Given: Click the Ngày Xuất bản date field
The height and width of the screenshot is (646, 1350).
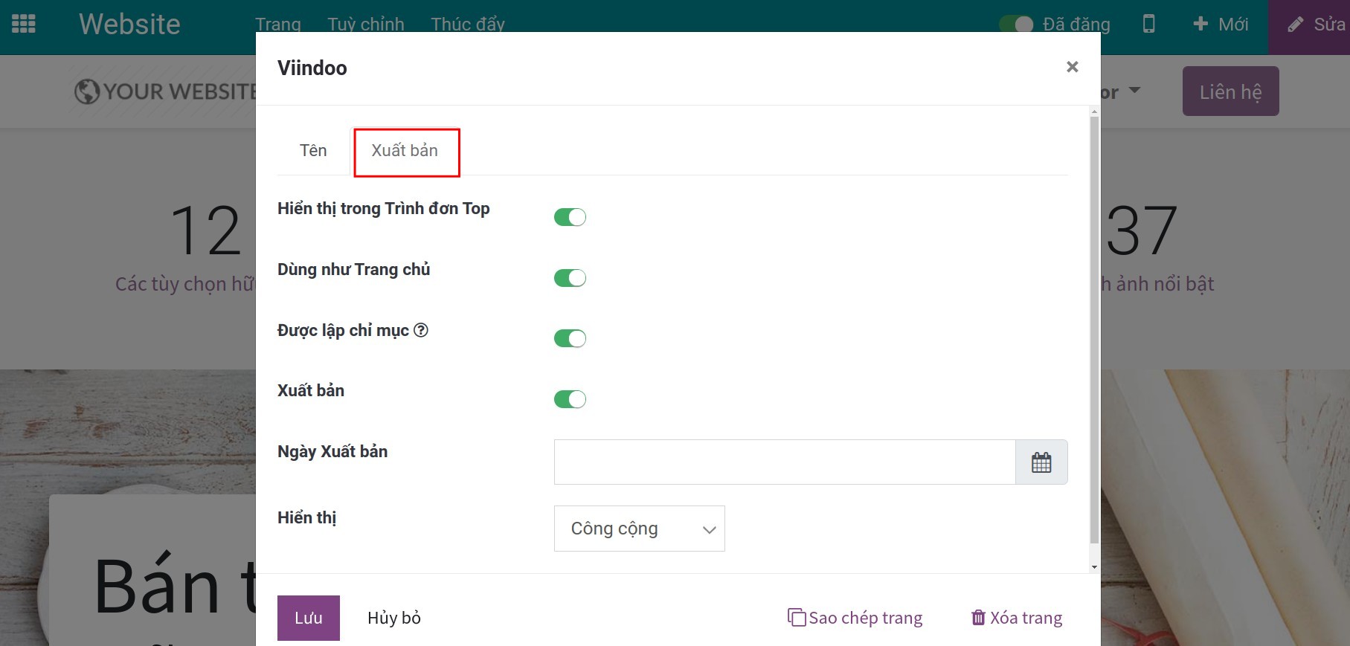Looking at the screenshot, I should coord(784,462).
